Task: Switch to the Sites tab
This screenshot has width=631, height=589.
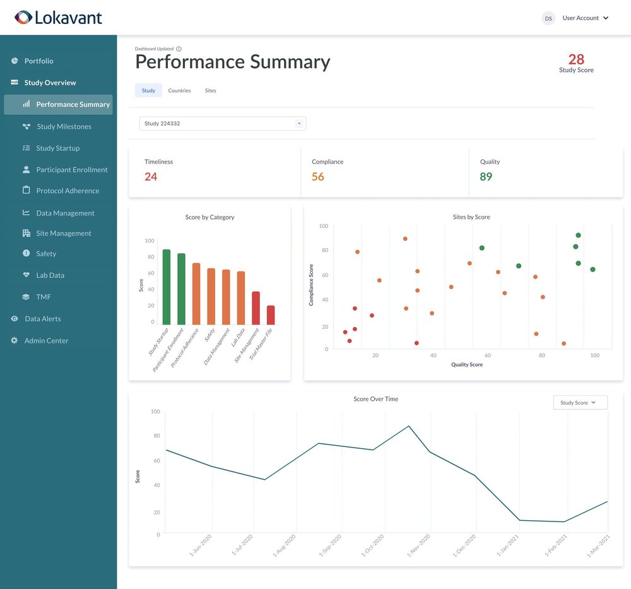Action: pyautogui.click(x=210, y=90)
